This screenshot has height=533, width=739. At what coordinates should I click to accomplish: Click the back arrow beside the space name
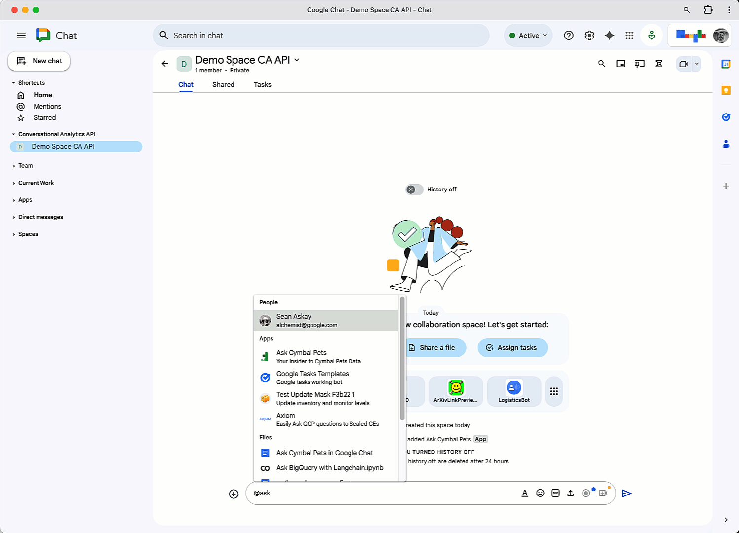[165, 64]
